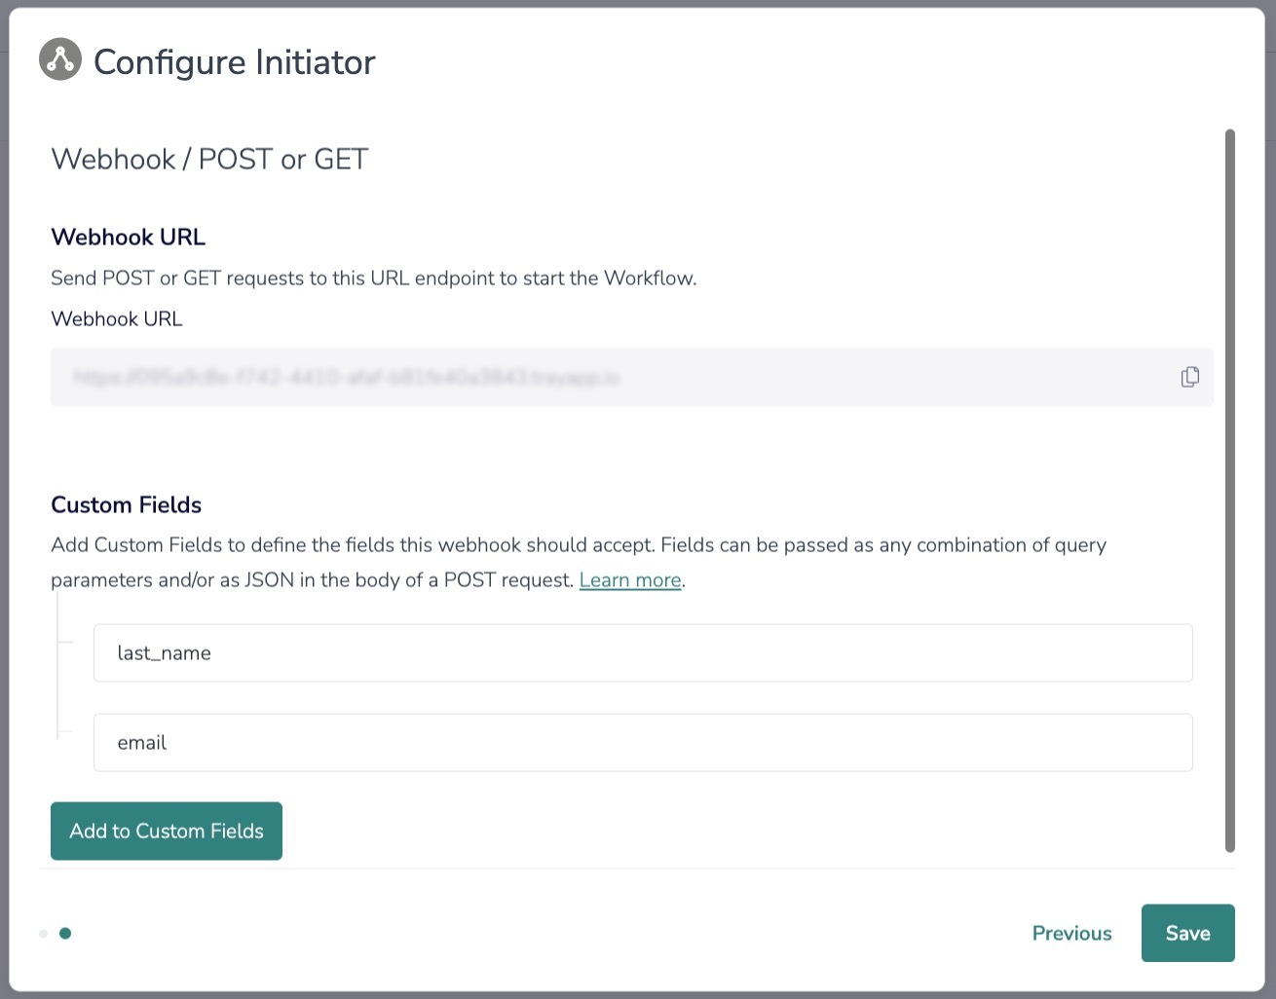Open the Learn more link
Viewport: 1276px width, 999px height.
[630, 580]
